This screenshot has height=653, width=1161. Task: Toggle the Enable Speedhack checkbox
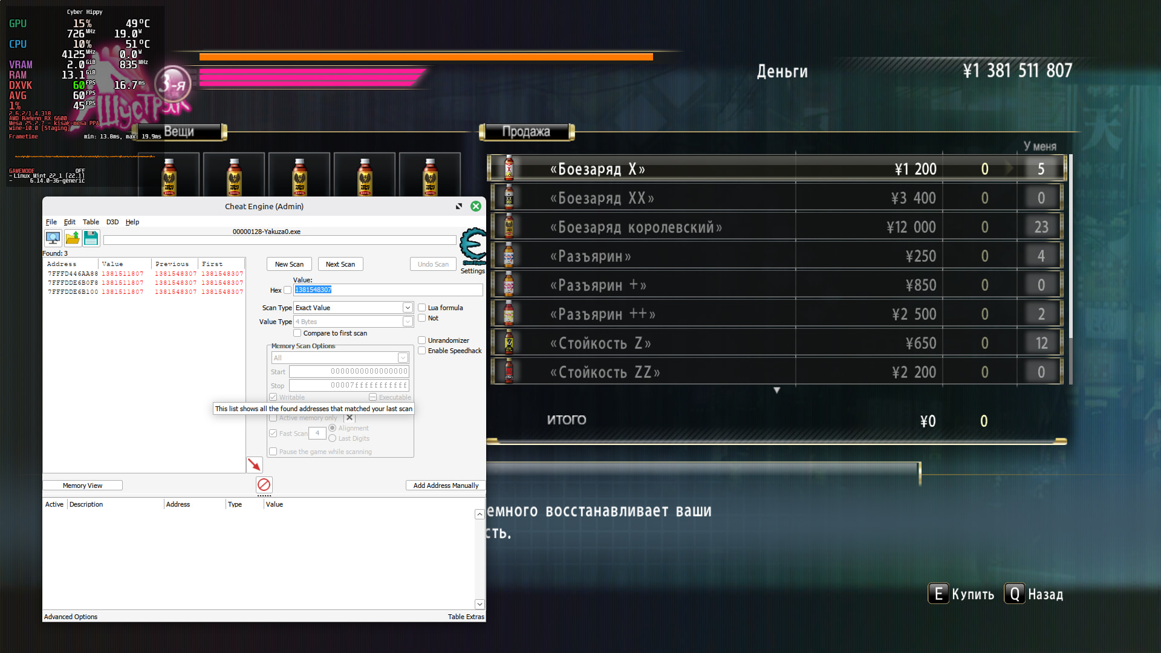422,351
